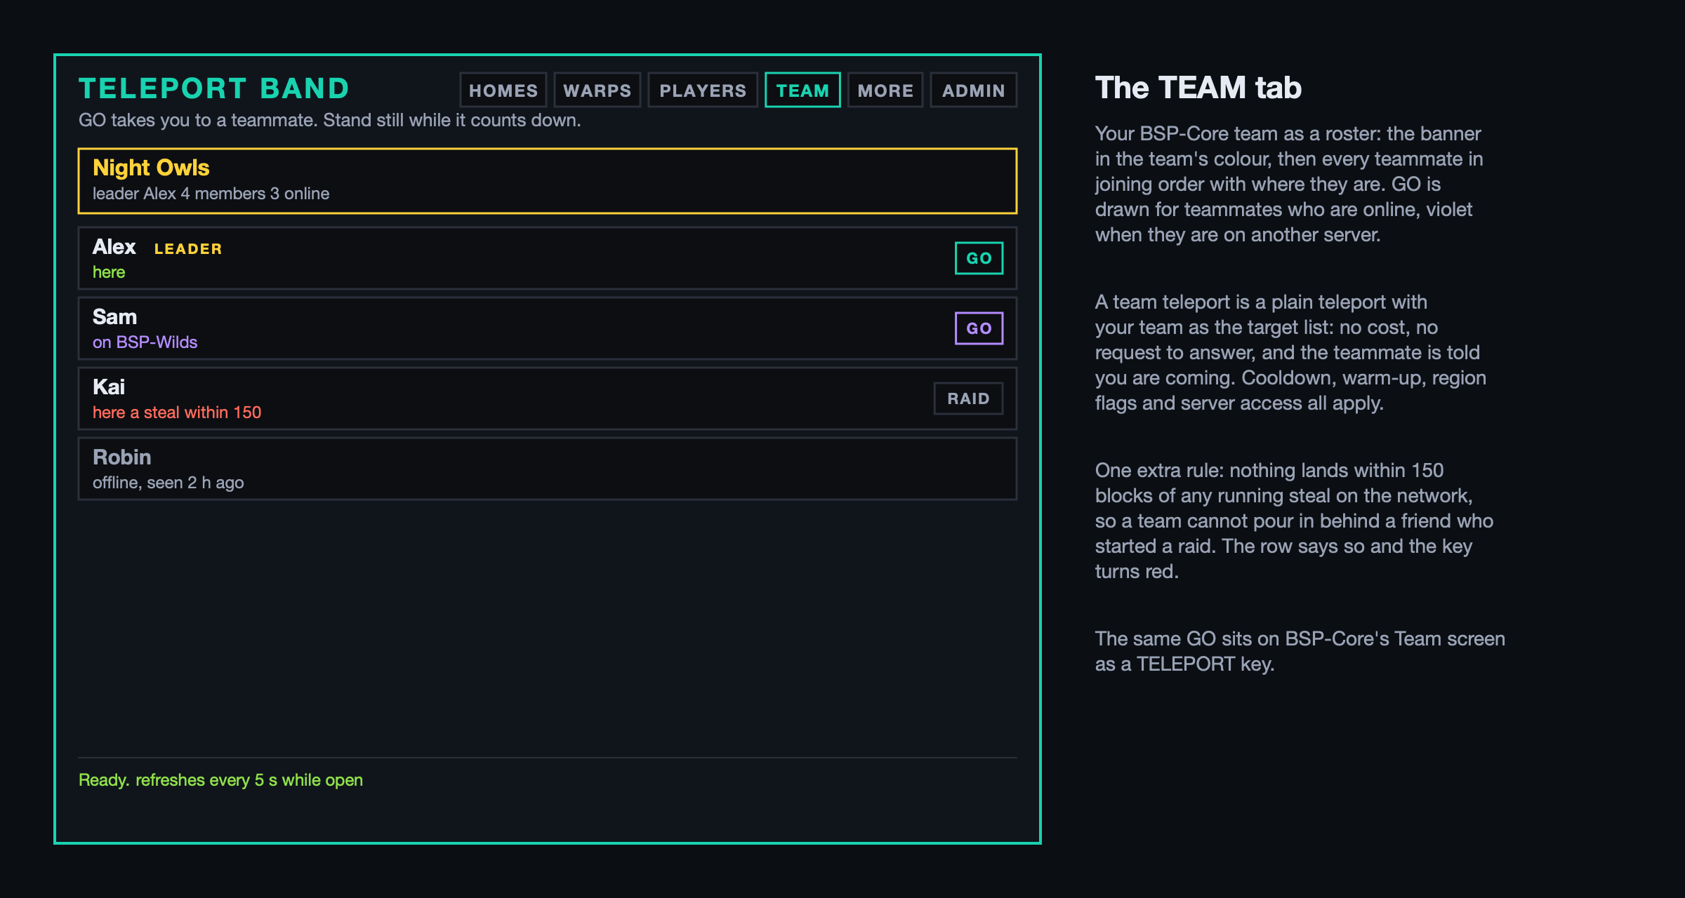Click the TELEPORT BAND title
This screenshot has height=898, width=1685.
point(214,88)
